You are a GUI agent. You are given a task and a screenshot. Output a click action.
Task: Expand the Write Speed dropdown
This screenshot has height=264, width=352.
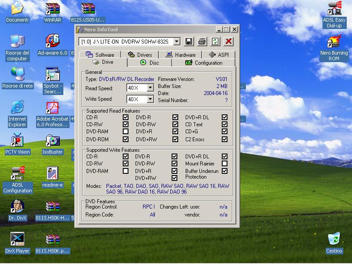click(x=150, y=99)
